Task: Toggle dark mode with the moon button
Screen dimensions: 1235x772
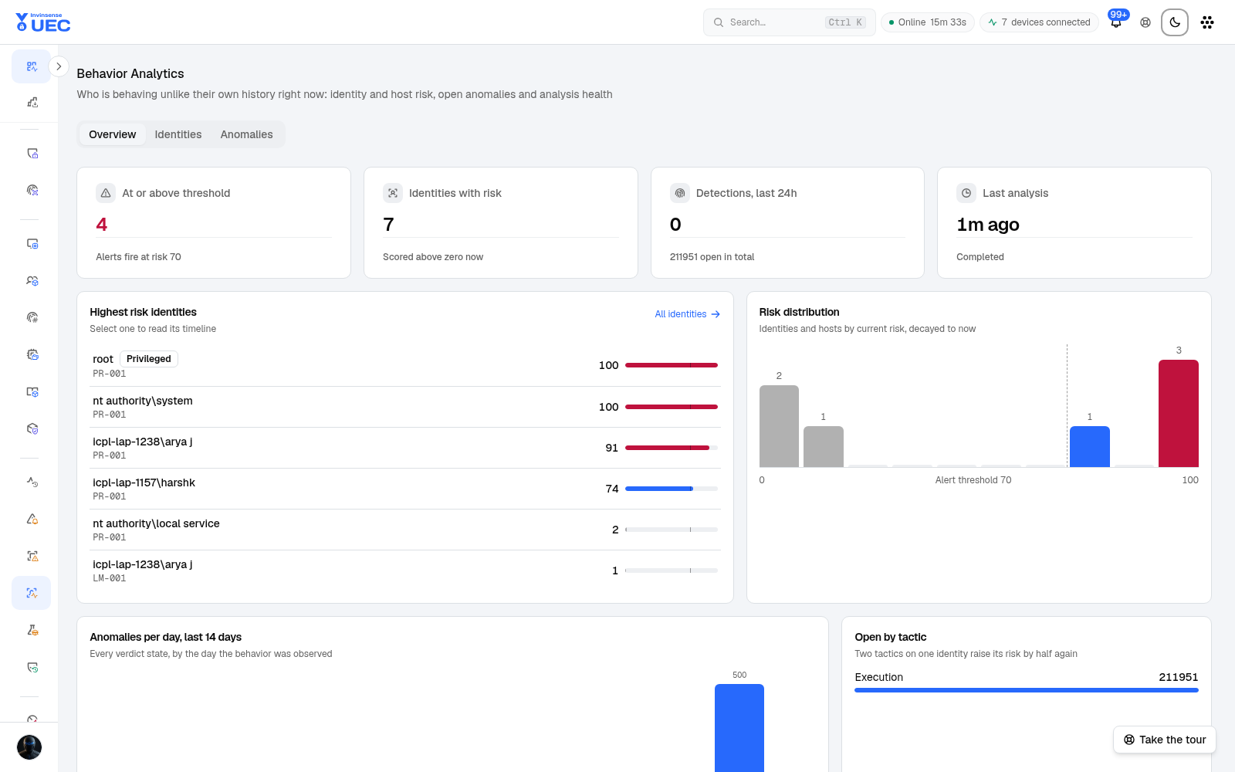Action: pyautogui.click(x=1175, y=22)
